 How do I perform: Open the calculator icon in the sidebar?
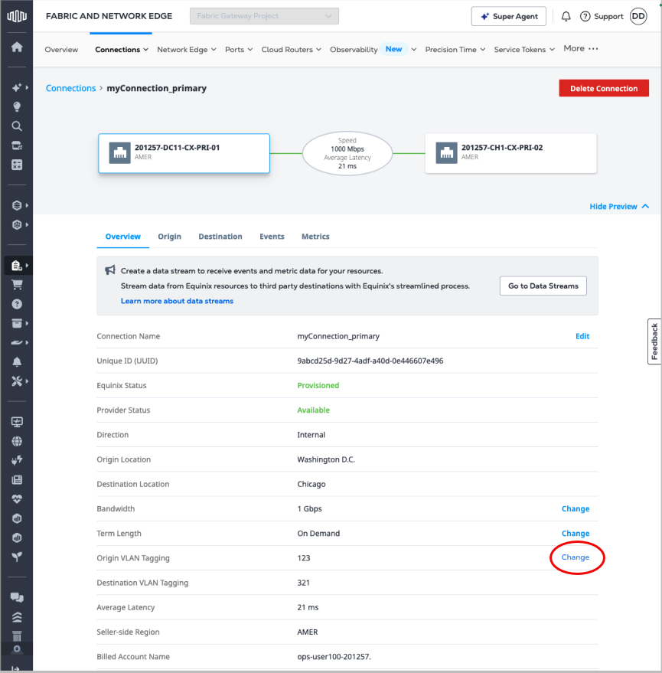click(17, 165)
